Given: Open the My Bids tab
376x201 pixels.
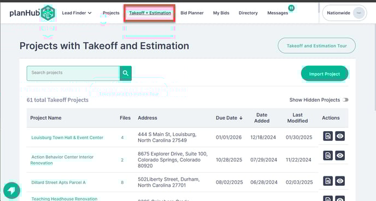Looking at the screenshot, I should pos(221,13).
